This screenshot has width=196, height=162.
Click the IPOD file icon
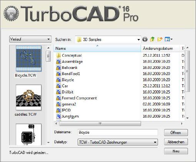(x=58, y=110)
